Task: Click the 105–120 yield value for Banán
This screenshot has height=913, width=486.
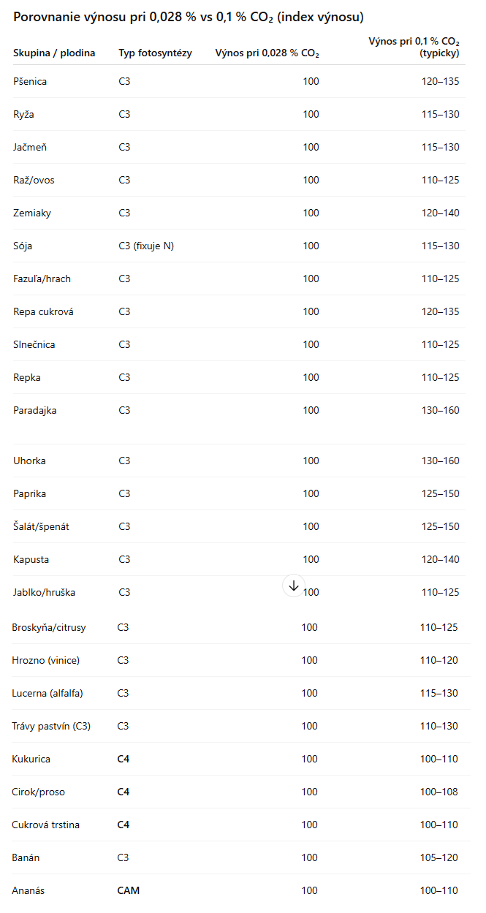Action: [x=438, y=857]
